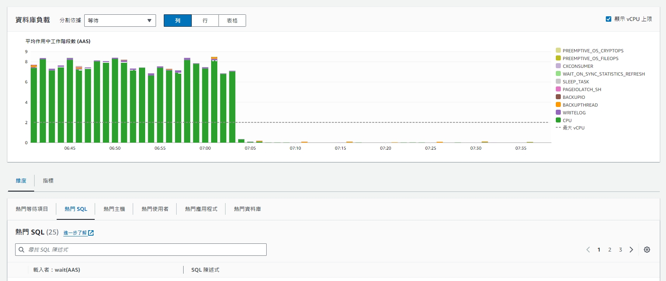Click the 06:45 time axis label
666x281 pixels.
point(70,148)
